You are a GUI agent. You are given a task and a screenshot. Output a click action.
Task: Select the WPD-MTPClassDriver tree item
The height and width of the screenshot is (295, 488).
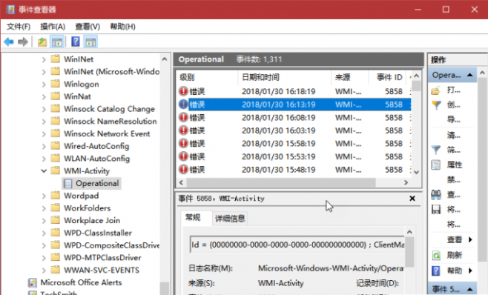(x=102, y=258)
